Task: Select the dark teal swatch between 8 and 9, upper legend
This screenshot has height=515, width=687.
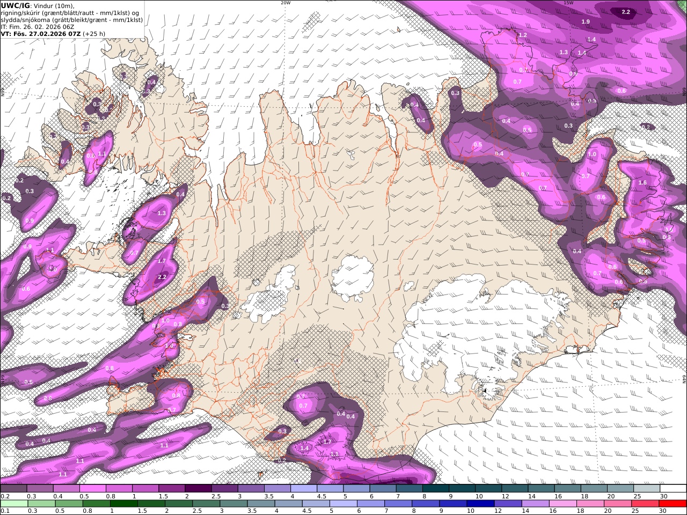Action: tap(436, 489)
